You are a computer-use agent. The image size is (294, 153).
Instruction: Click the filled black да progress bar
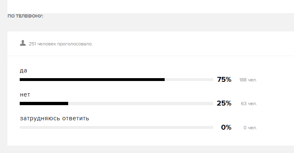pos(92,80)
